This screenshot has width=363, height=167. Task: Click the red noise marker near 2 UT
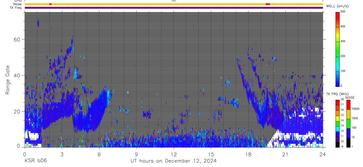(50, 4)
